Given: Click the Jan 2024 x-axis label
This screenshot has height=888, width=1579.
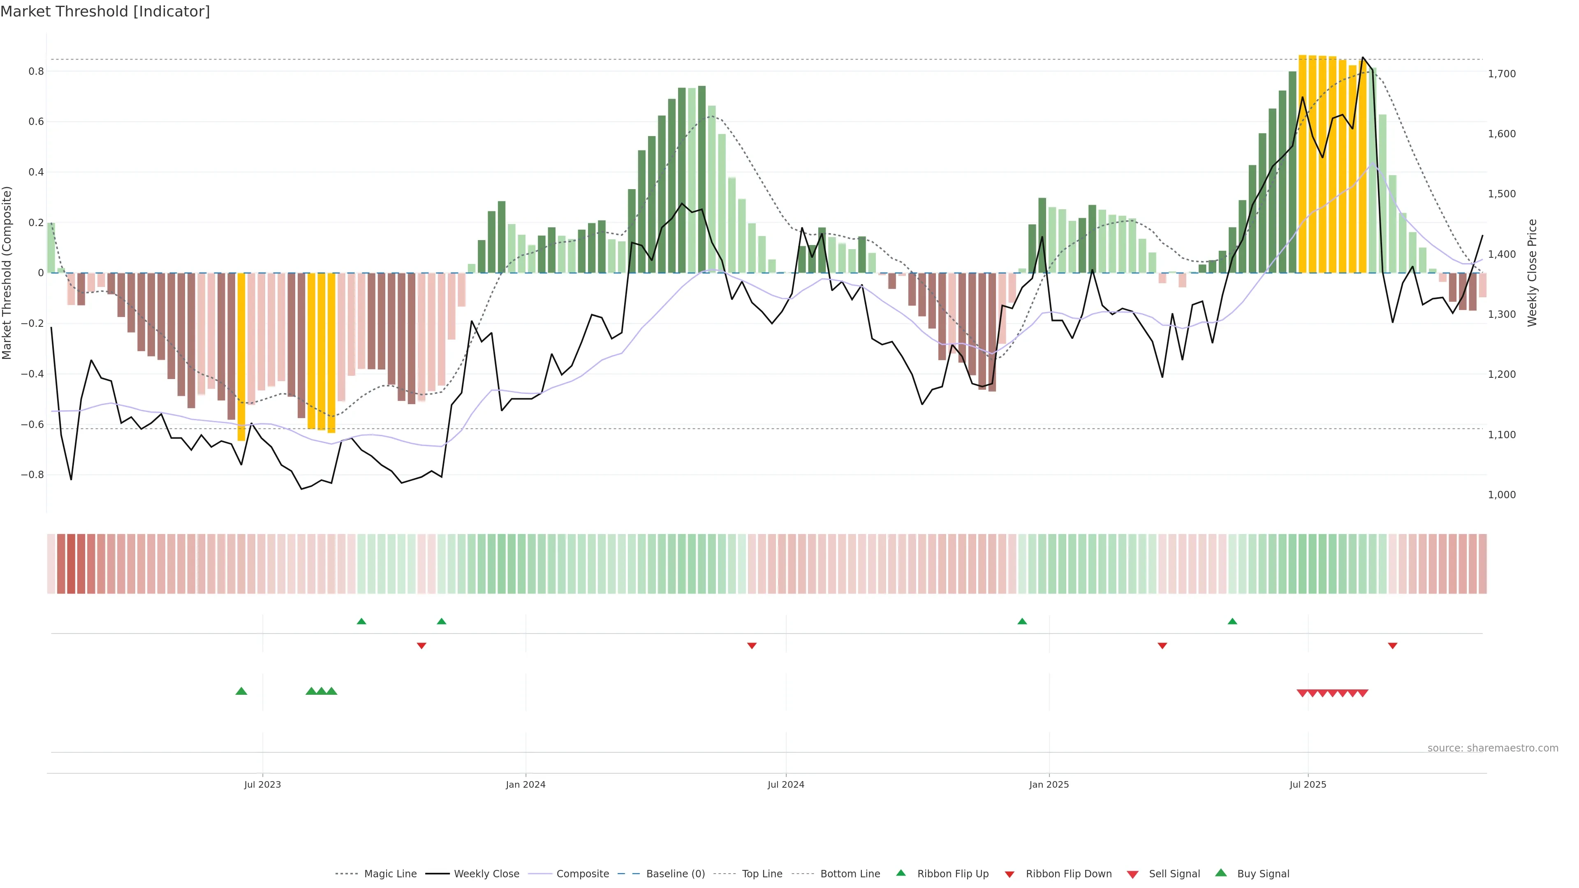Looking at the screenshot, I should (526, 784).
